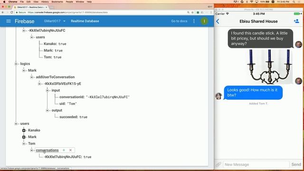Tap add person icon in chat header
The height and width of the screenshot is (171, 304).
click(x=296, y=21)
